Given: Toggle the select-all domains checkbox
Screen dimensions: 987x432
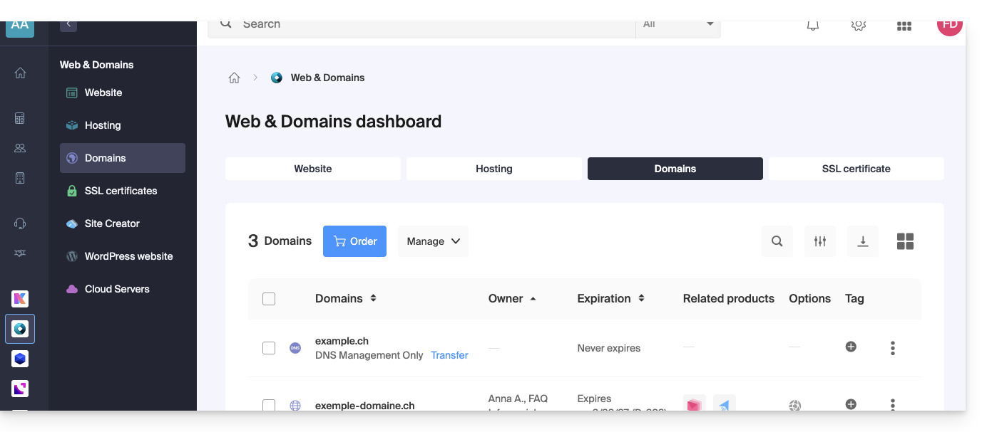Looking at the screenshot, I should [269, 299].
